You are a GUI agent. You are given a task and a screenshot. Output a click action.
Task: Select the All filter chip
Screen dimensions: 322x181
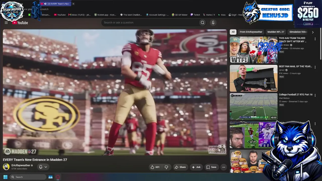[x=233, y=32]
